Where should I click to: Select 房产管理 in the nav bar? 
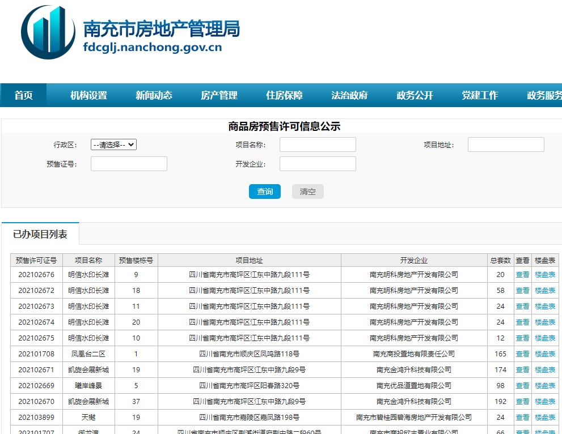point(219,95)
